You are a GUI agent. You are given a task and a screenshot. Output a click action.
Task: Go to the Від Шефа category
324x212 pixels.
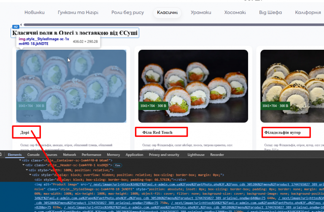point(270,12)
